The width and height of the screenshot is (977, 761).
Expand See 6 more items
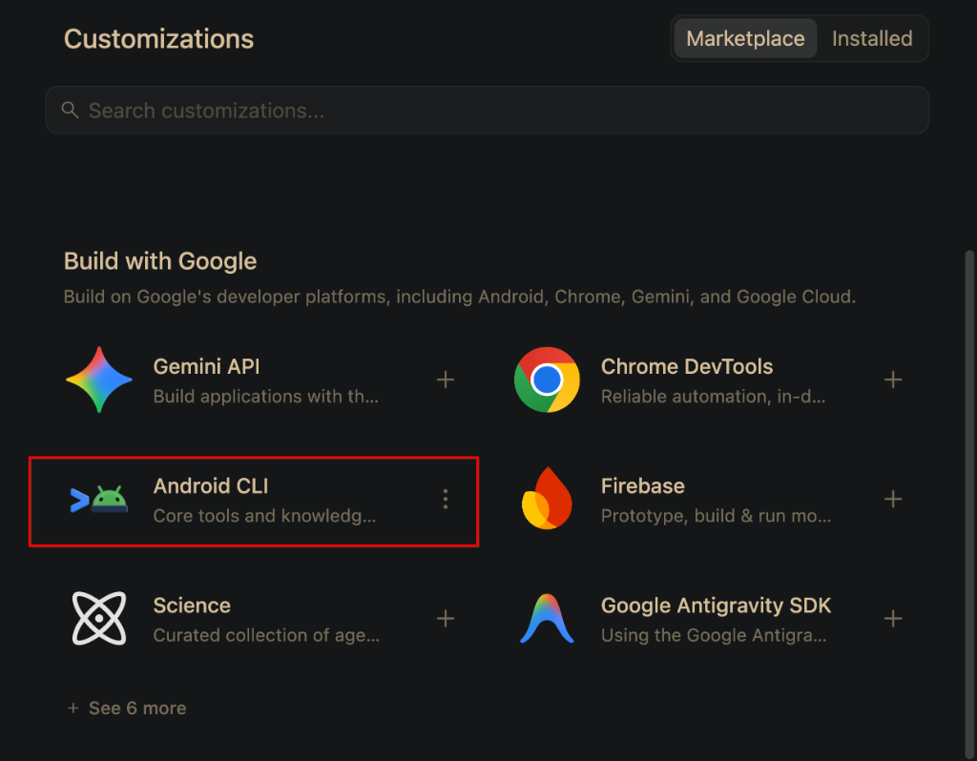[127, 708]
